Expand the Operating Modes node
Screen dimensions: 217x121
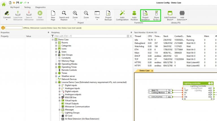pyautogui.click(x=56, y=64)
